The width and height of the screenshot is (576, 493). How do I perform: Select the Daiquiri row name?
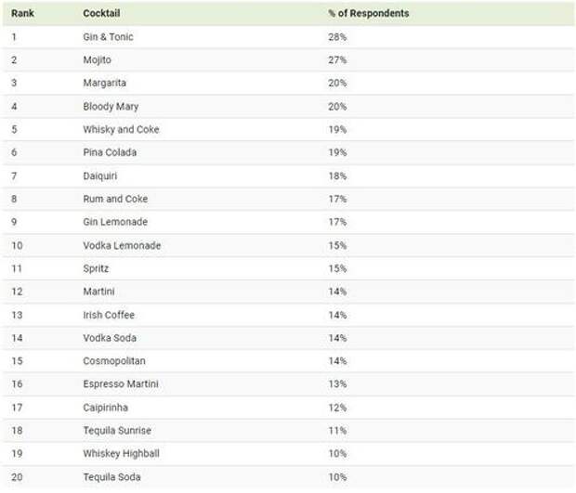click(100, 175)
